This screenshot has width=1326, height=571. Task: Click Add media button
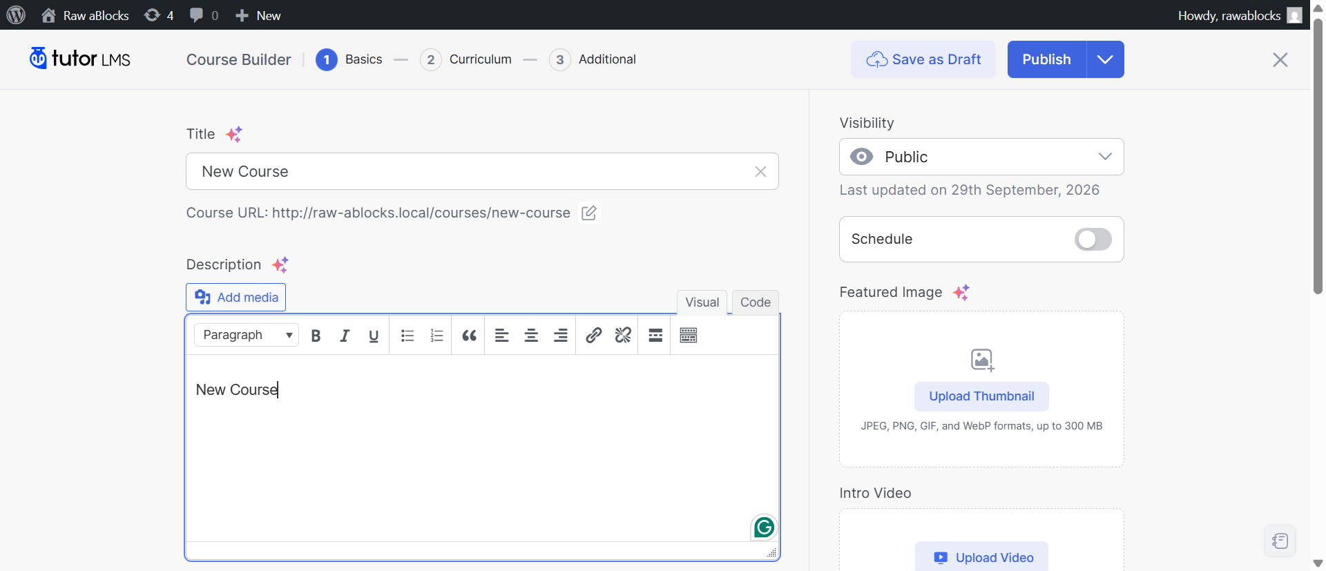pyautogui.click(x=236, y=297)
